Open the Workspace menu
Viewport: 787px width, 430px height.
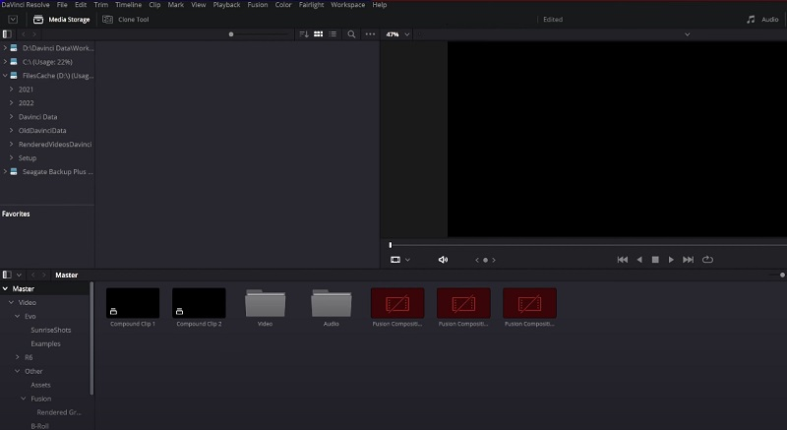click(x=348, y=5)
